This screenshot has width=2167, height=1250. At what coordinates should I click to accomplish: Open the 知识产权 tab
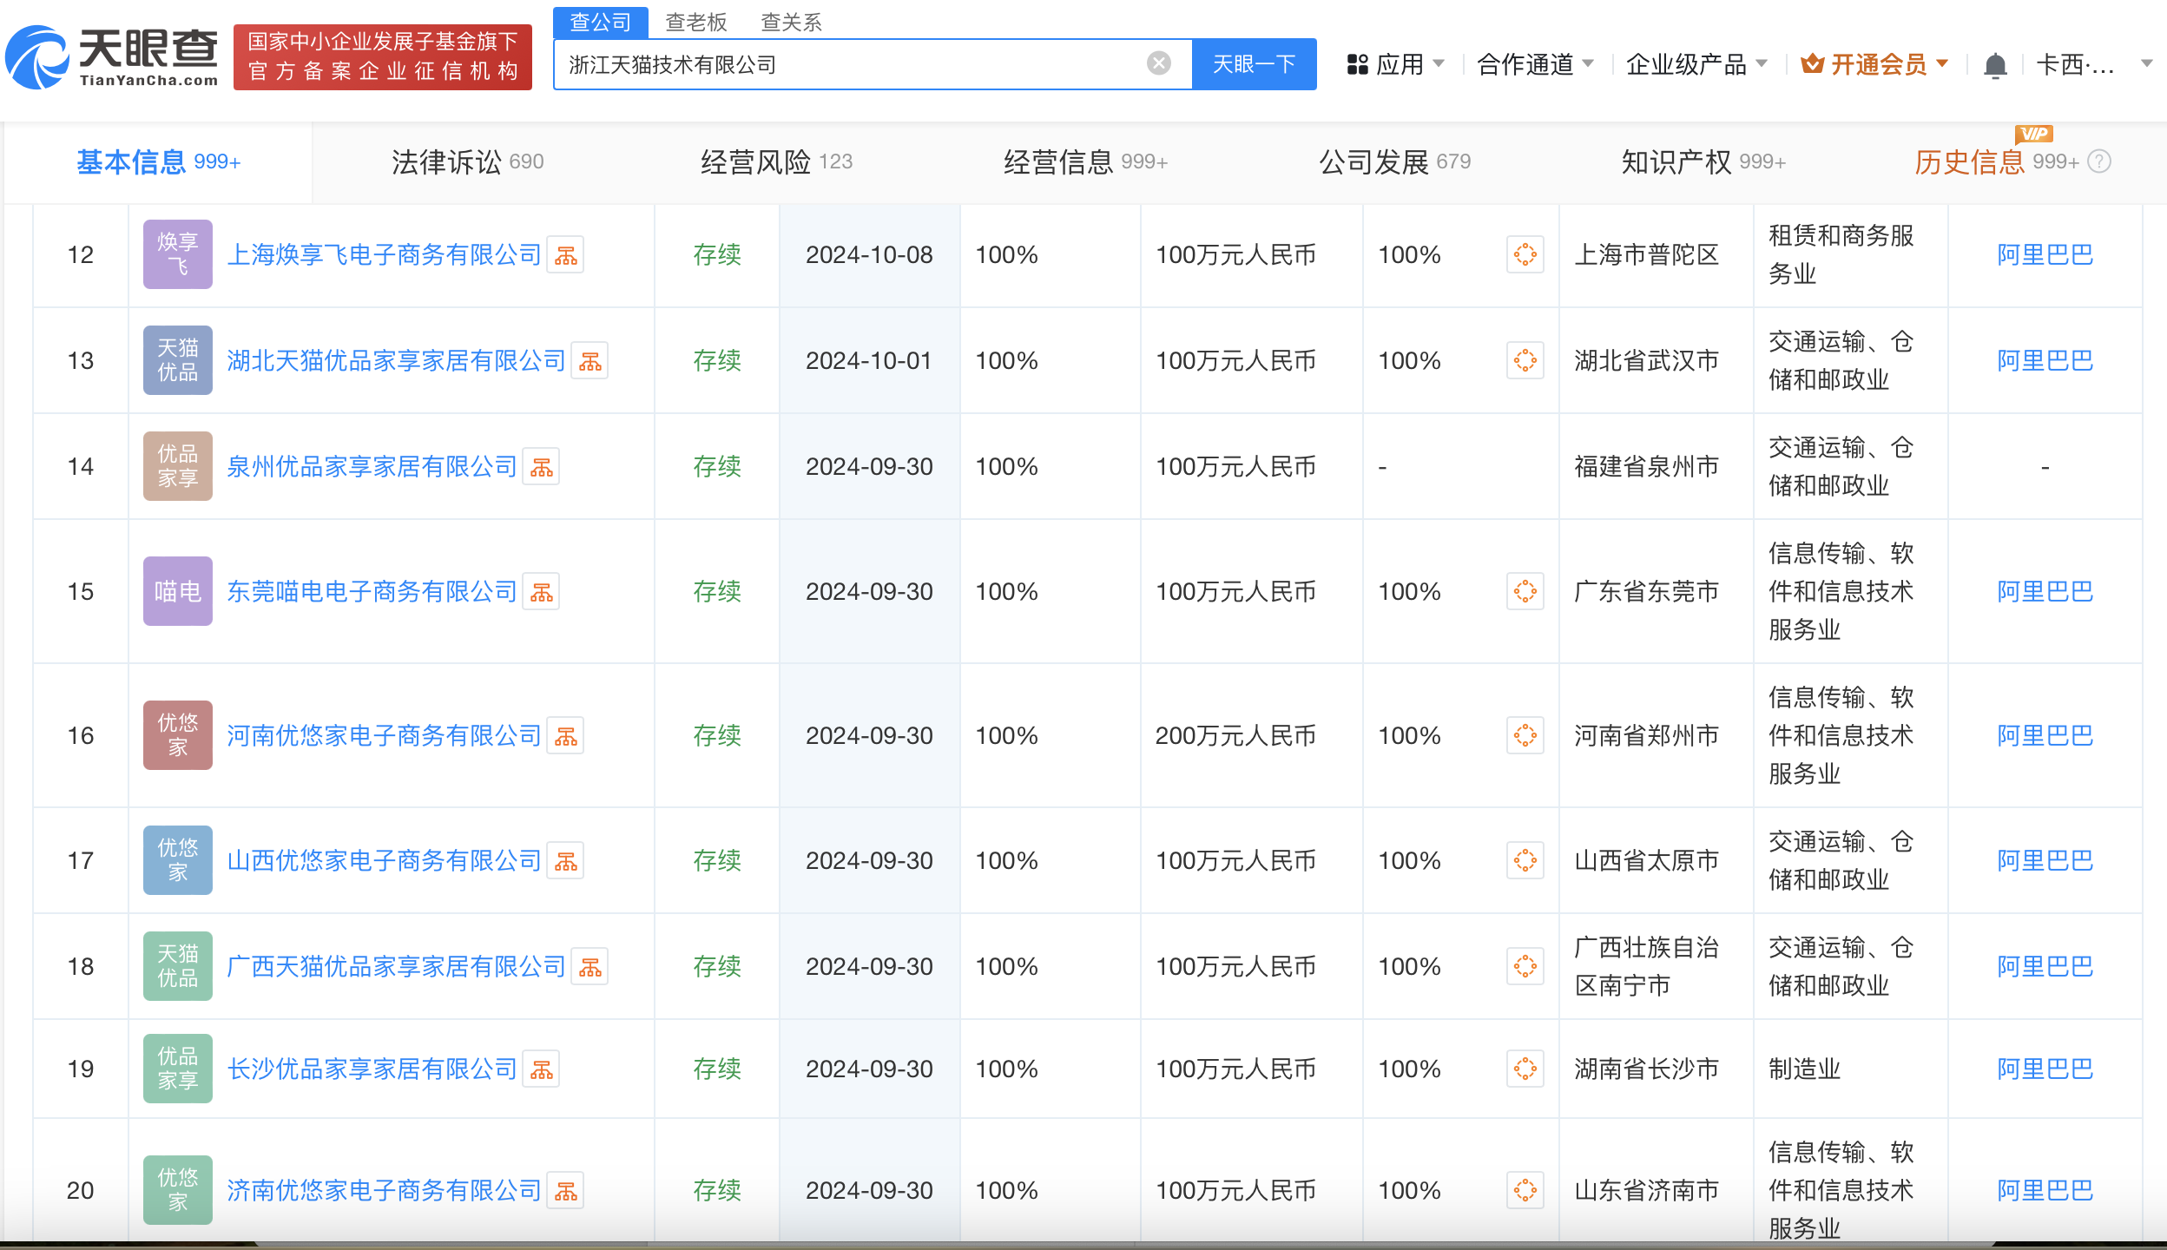click(1703, 162)
